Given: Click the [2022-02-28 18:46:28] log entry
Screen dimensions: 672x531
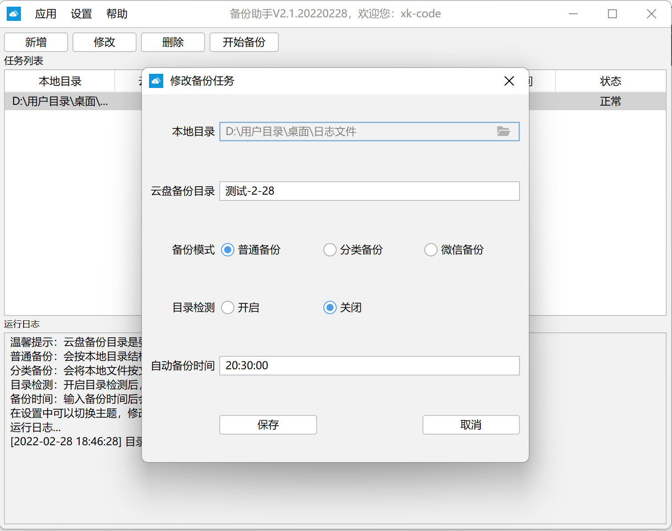Looking at the screenshot, I should 76,442.
